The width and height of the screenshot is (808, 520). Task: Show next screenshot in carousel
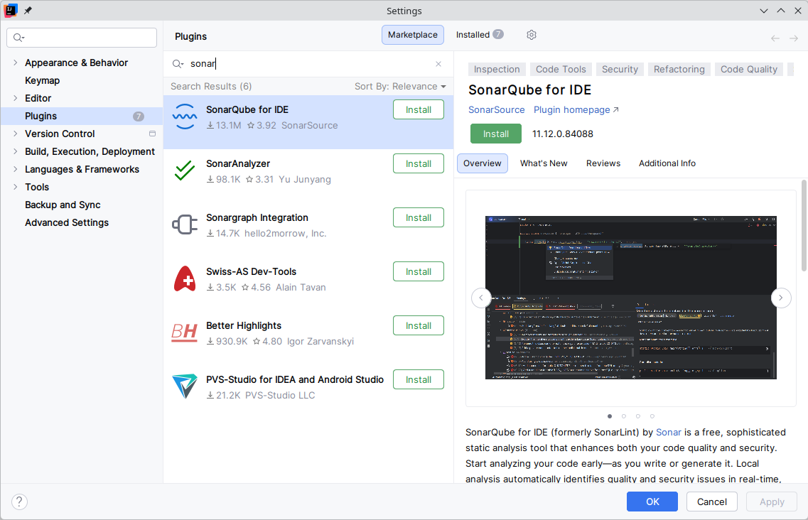coord(781,298)
